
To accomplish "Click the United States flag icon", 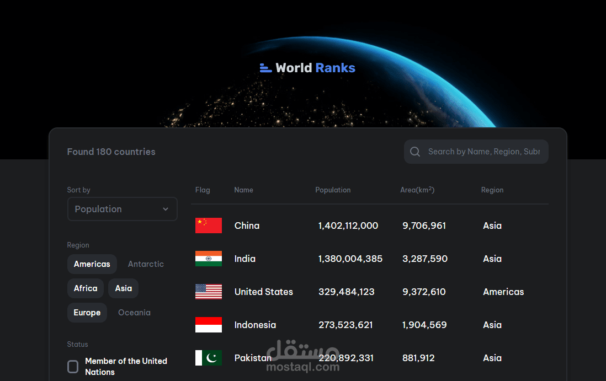I will [208, 291].
